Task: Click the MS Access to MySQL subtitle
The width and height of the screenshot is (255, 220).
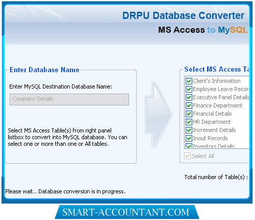Action: tap(203, 30)
